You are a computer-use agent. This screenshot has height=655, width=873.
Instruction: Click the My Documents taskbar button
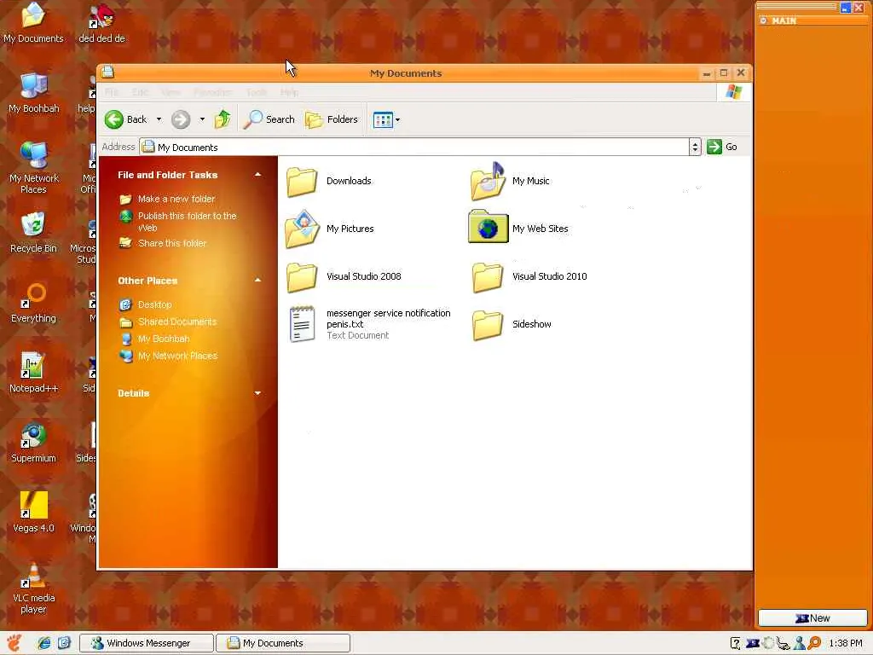click(283, 643)
